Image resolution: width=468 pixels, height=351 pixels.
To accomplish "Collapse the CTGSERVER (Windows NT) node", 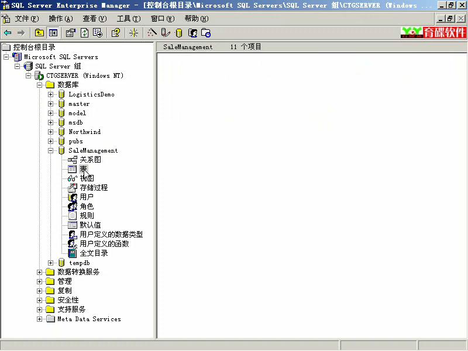I will pos(28,75).
